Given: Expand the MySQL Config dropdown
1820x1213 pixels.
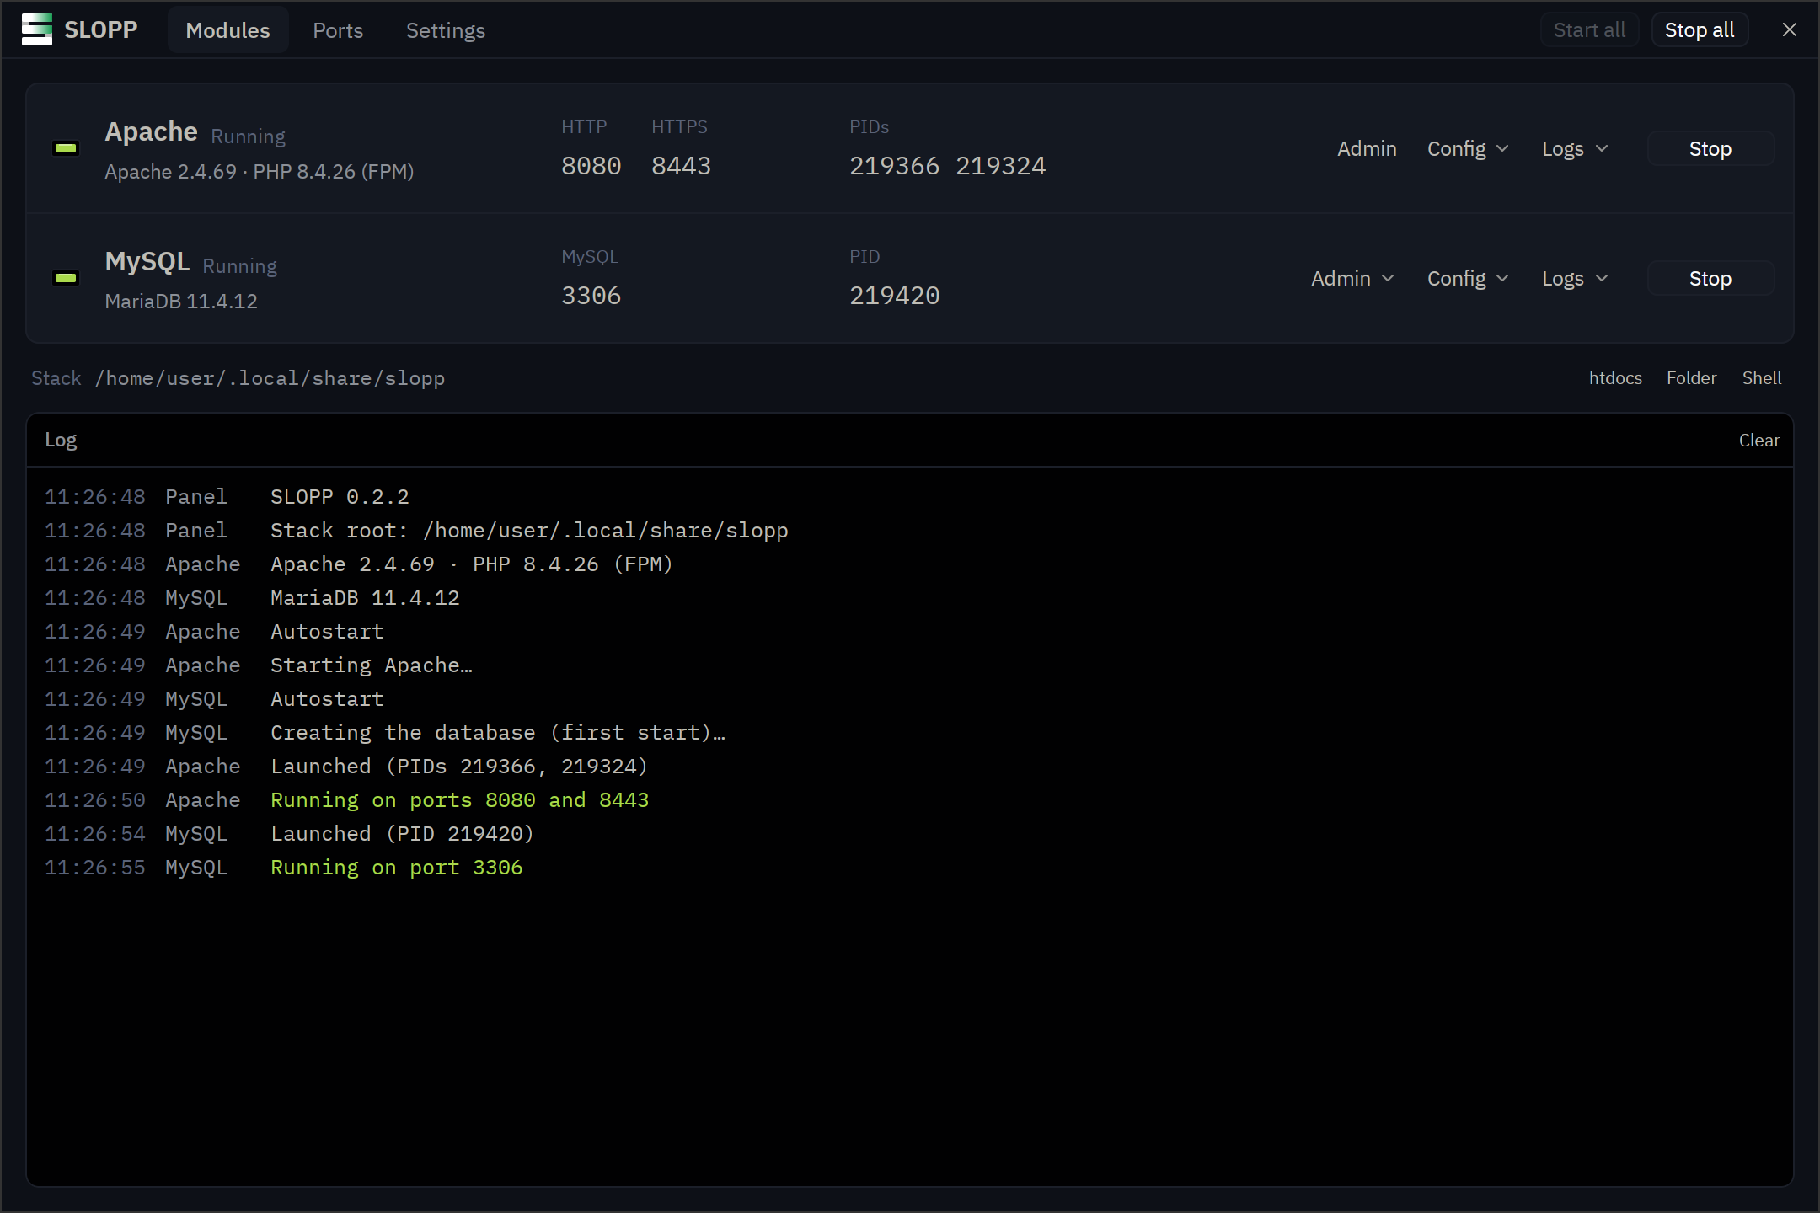Looking at the screenshot, I should (1468, 279).
